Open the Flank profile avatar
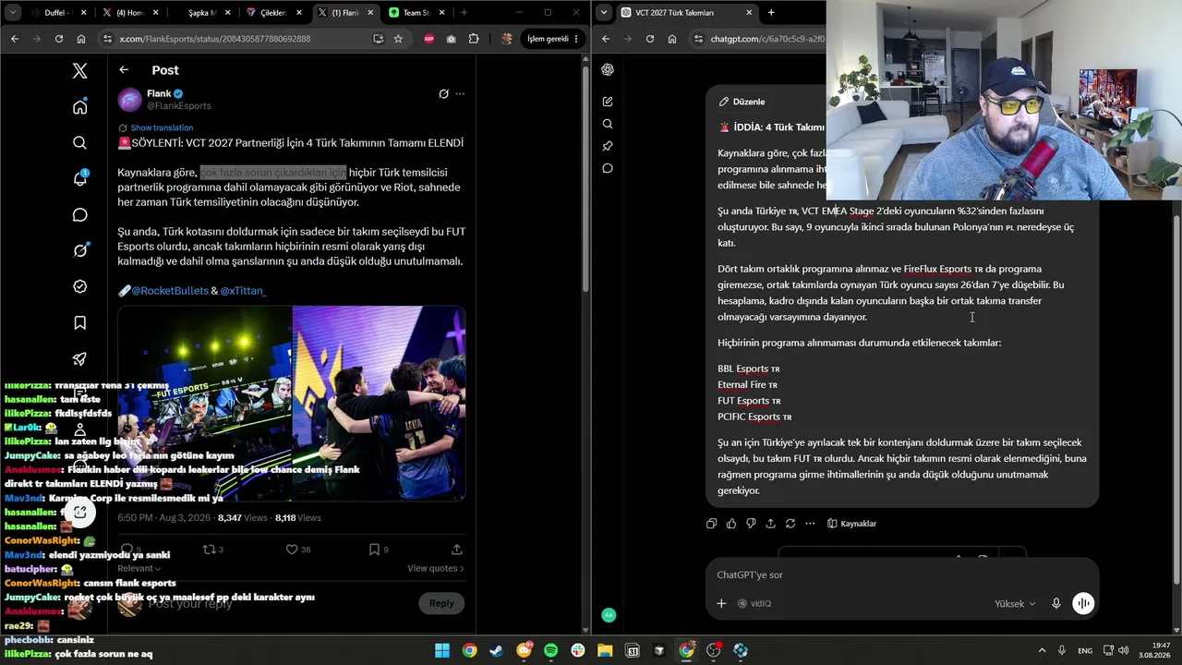Screen dimensions: 1182x665 130,100
